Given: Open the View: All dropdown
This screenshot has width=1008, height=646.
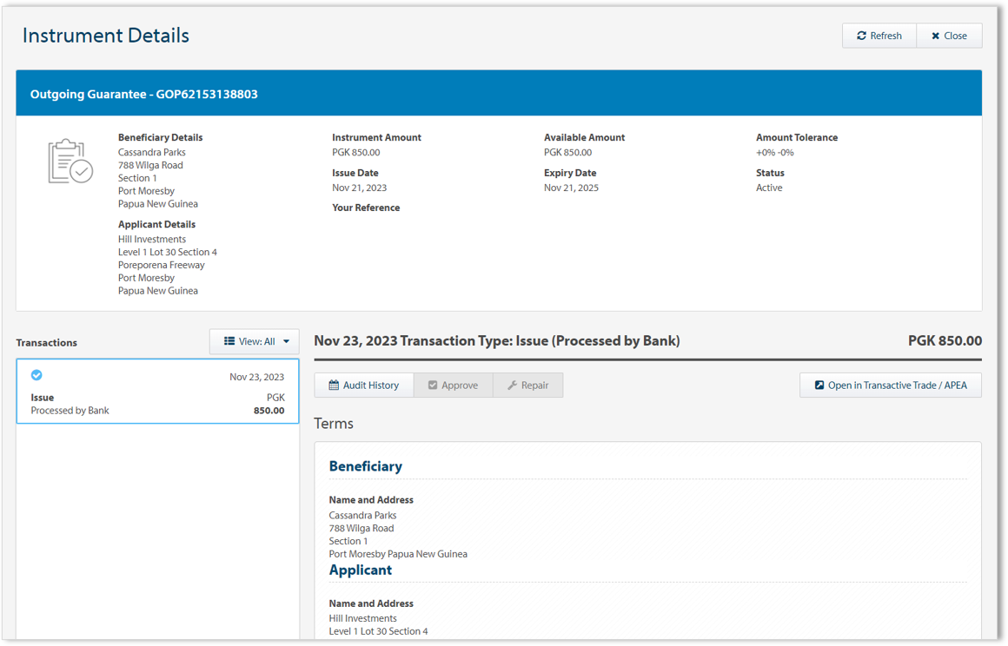Looking at the screenshot, I should click(x=255, y=341).
